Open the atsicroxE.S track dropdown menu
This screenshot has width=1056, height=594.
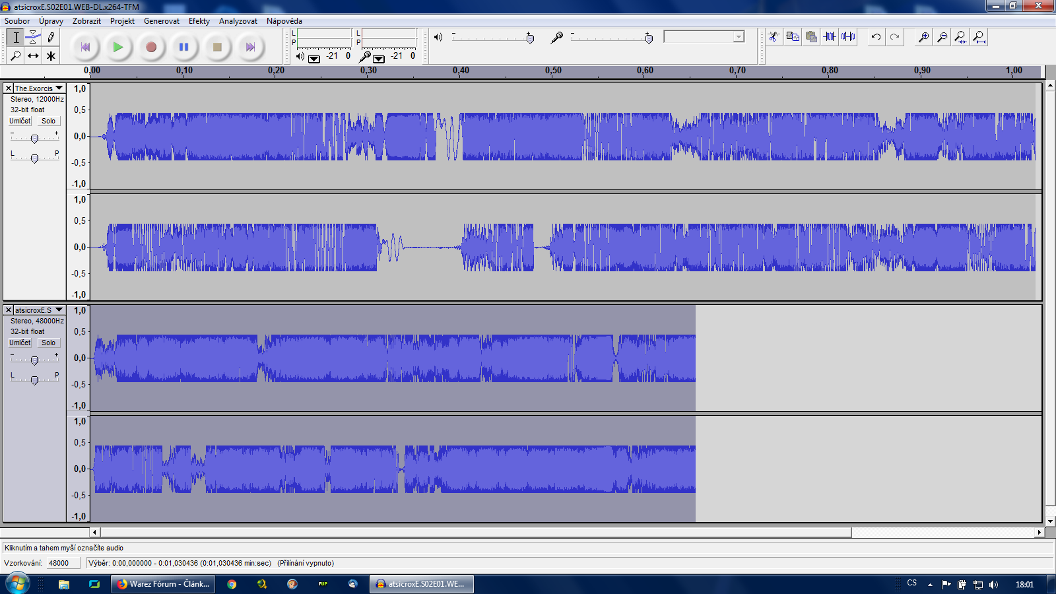[59, 310]
